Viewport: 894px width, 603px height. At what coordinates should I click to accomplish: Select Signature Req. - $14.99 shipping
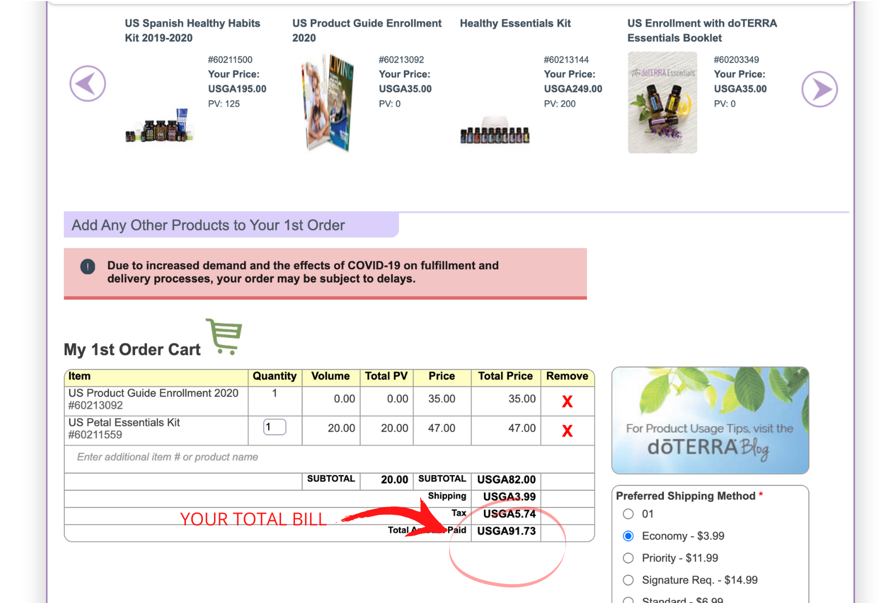point(629,580)
